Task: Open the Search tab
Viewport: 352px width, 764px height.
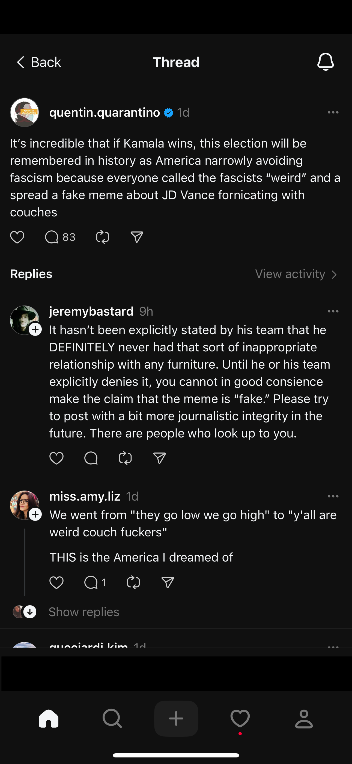Action: (x=112, y=718)
